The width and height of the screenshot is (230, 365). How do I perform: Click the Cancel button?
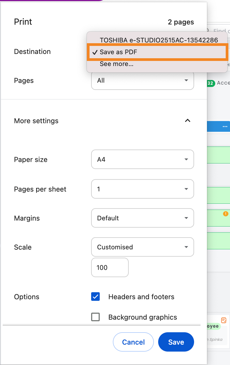[133, 342]
